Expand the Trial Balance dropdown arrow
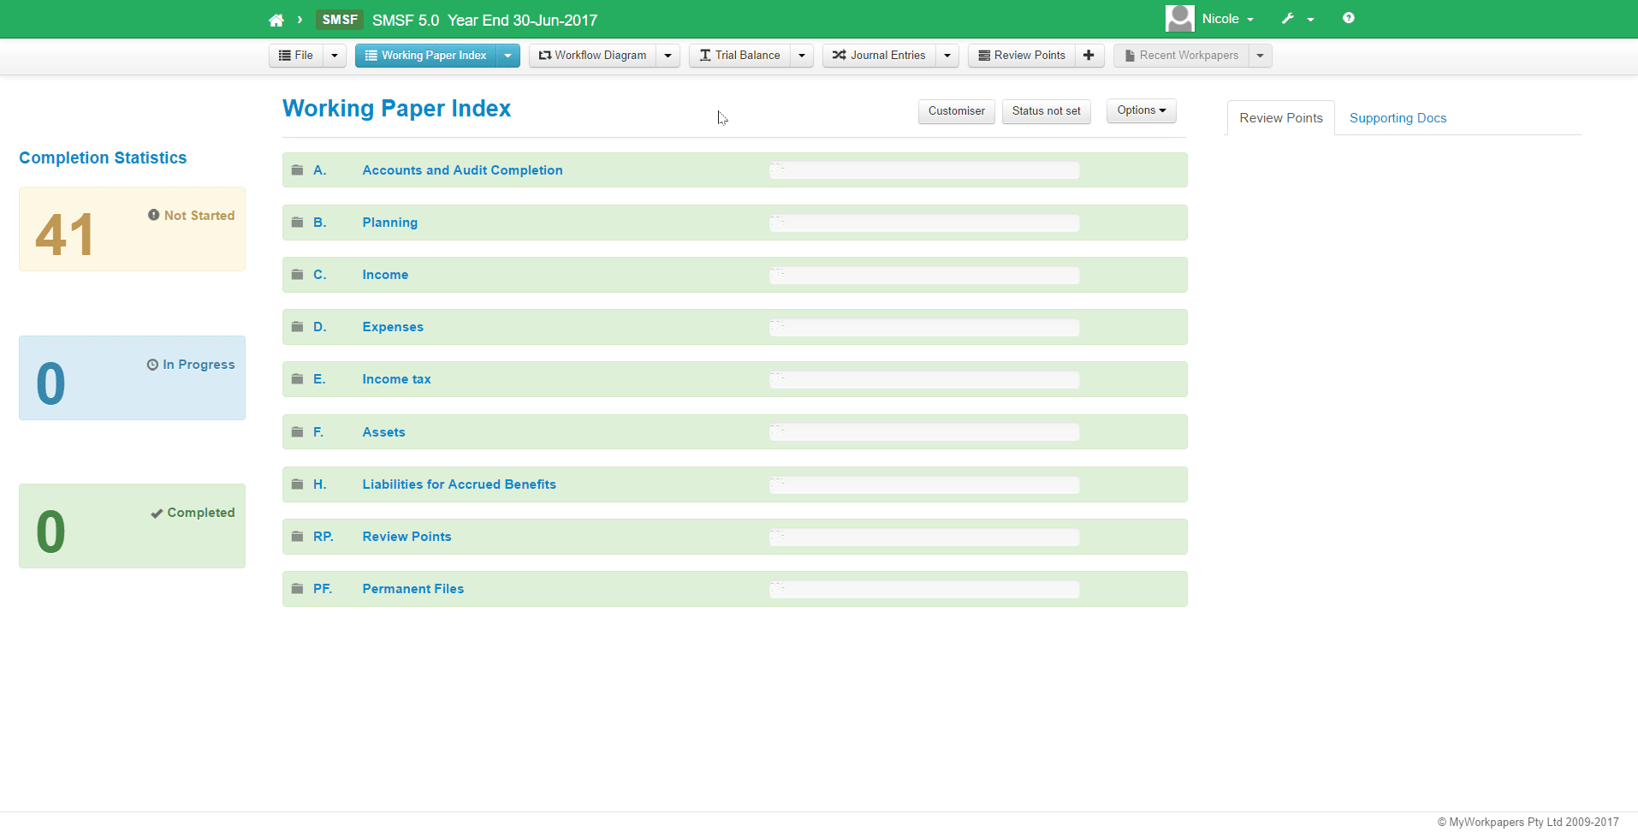1638x832 pixels. pos(801,55)
